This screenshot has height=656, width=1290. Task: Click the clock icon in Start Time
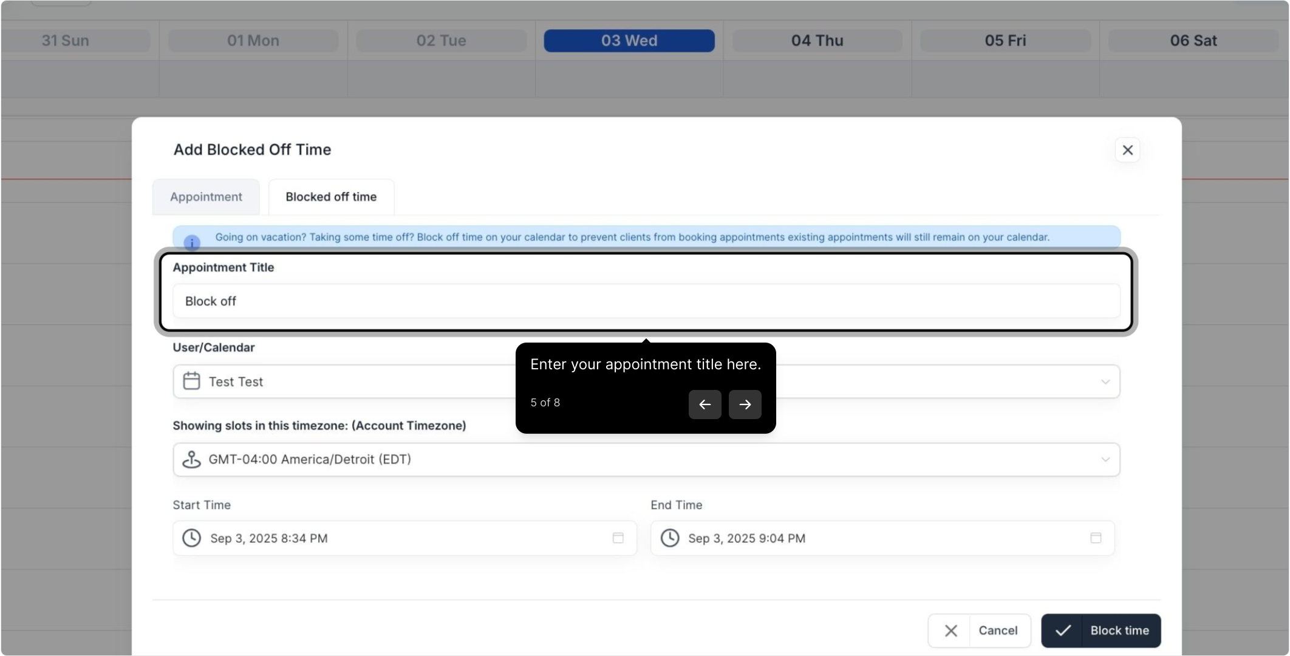(191, 538)
